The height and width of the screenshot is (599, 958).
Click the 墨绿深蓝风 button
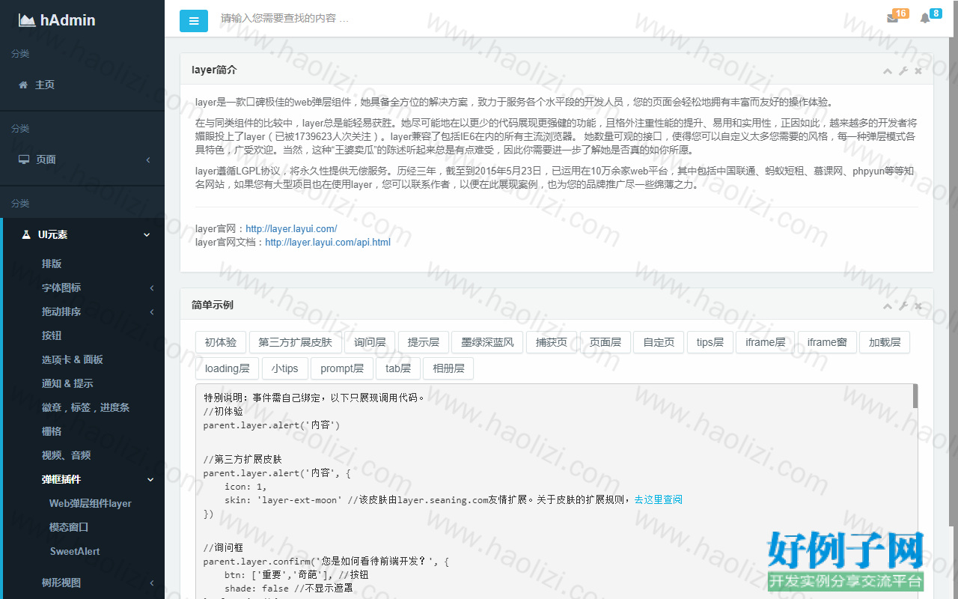tap(487, 342)
